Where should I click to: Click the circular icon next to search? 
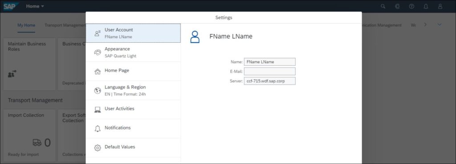pyautogui.click(x=398, y=6)
